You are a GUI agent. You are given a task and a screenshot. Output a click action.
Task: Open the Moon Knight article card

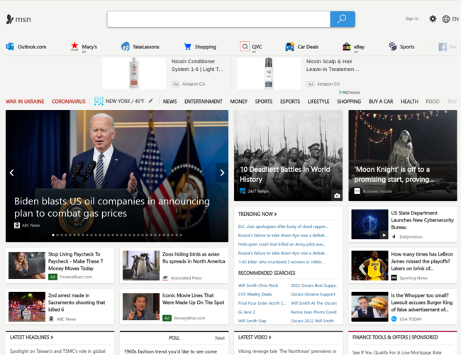[403, 155]
